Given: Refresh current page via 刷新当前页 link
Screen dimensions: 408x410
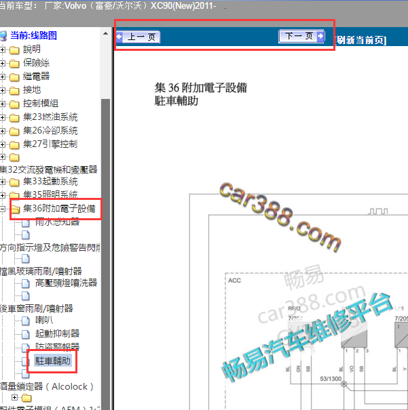Looking at the screenshot, I should click(x=360, y=40).
